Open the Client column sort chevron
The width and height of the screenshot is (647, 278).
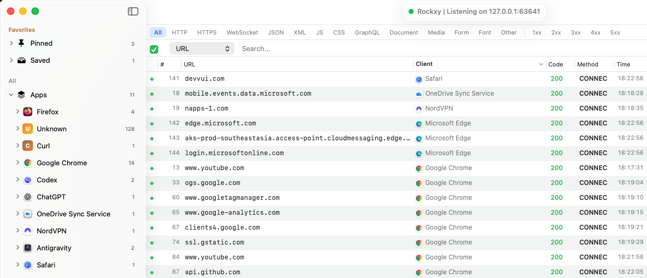coord(541,64)
